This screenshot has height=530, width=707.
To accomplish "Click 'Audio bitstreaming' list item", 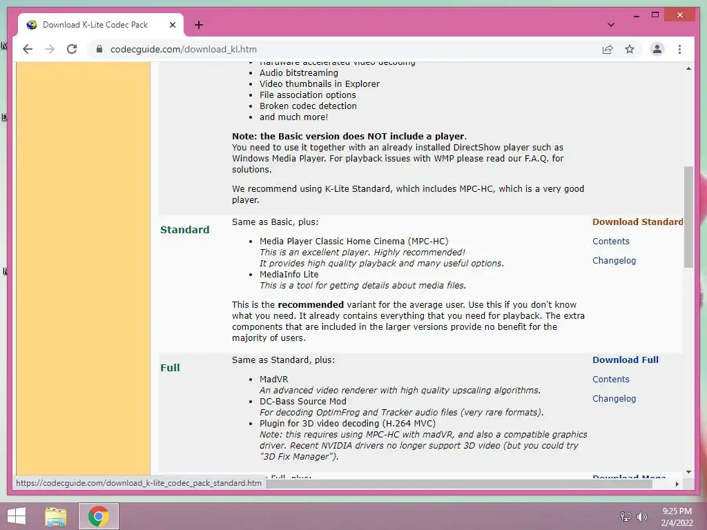I will (298, 72).
